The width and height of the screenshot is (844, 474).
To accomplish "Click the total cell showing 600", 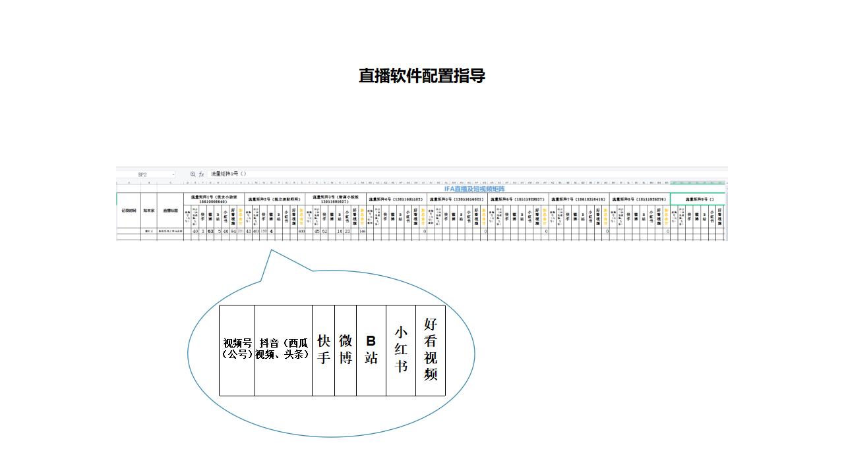I will pyautogui.click(x=301, y=232).
